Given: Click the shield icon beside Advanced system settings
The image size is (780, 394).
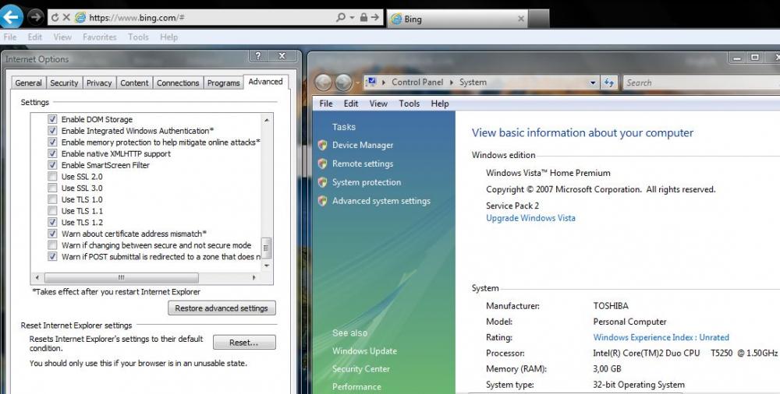Looking at the screenshot, I should click(322, 201).
